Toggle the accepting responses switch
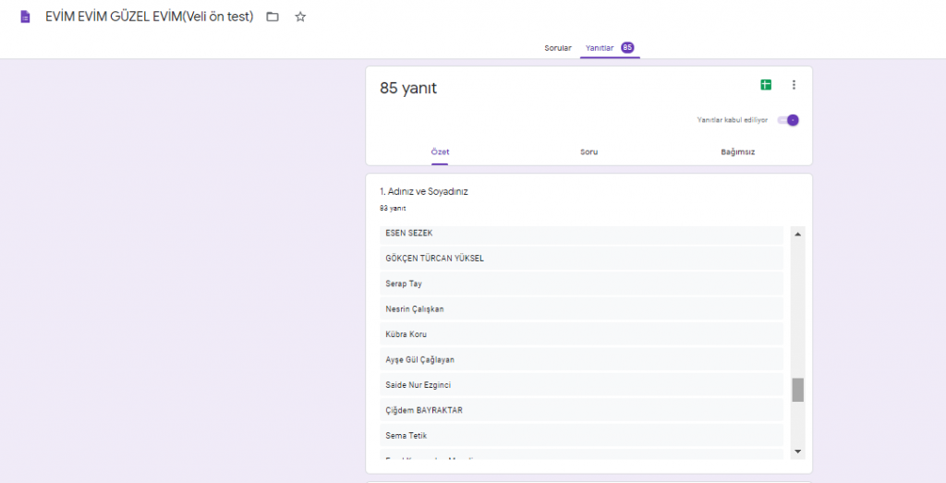Image resolution: width=946 pixels, height=483 pixels. tap(788, 120)
